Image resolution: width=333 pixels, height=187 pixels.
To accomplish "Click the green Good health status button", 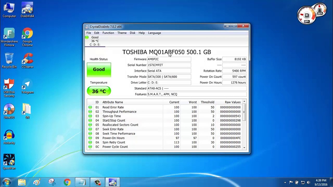I will (99, 70).
